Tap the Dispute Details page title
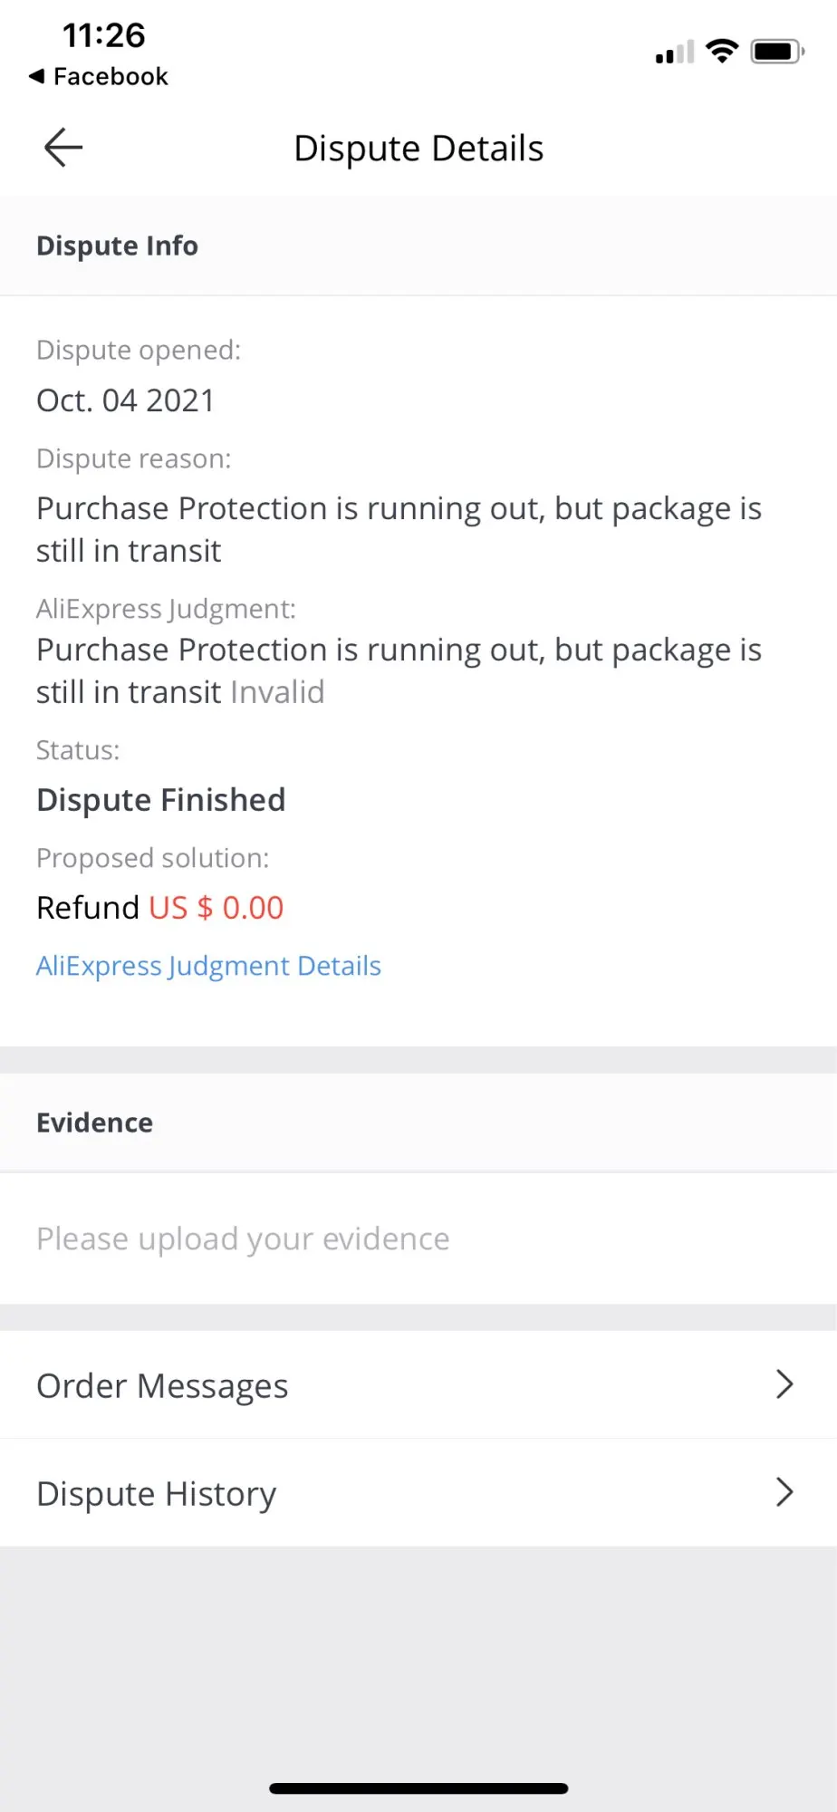 (418, 149)
